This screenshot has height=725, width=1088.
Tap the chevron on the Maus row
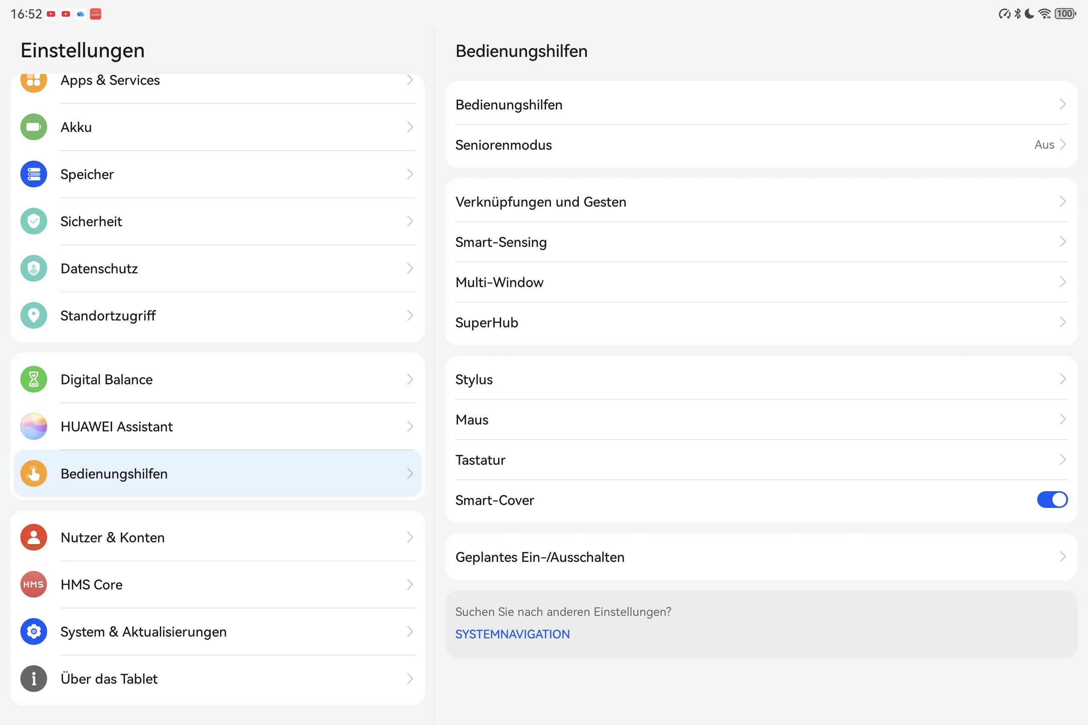[x=1062, y=419]
